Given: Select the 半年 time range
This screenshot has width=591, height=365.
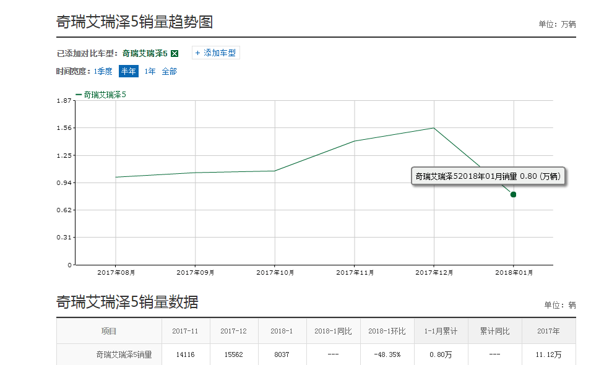Looking at the screenshot, I should [129, 71].
